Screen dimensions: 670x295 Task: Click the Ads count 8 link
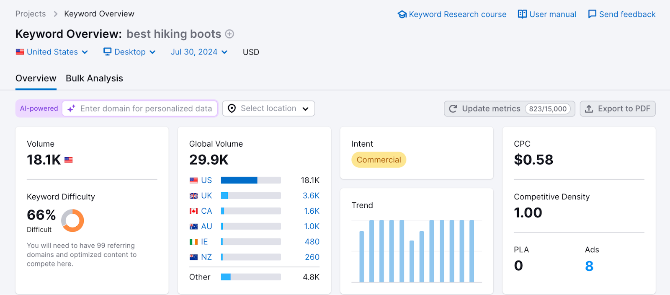point(589,266)
